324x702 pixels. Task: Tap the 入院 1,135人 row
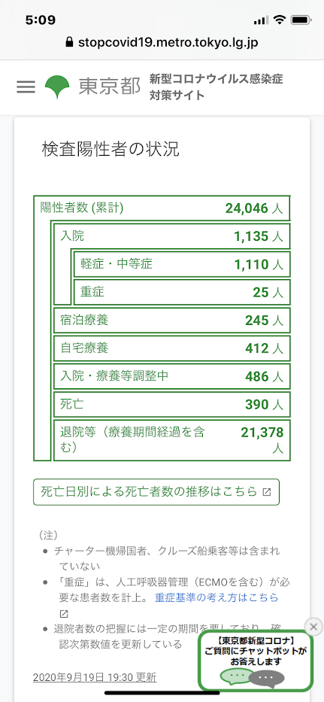pos(172,236)
